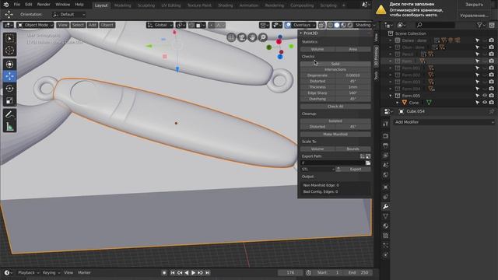Screen dimensions: 498x280
Task: Click the Export button
Action: [352, 170]
